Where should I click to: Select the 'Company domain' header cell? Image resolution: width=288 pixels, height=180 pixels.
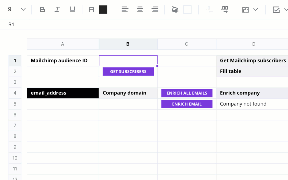128,93
